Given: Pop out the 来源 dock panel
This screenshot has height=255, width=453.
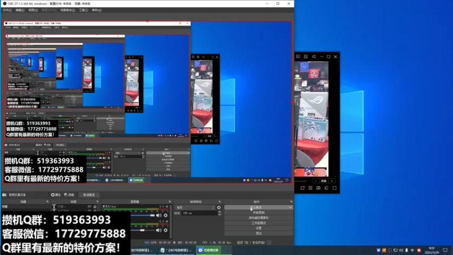Looking at the screenshot, I should (x=97, y=202).
